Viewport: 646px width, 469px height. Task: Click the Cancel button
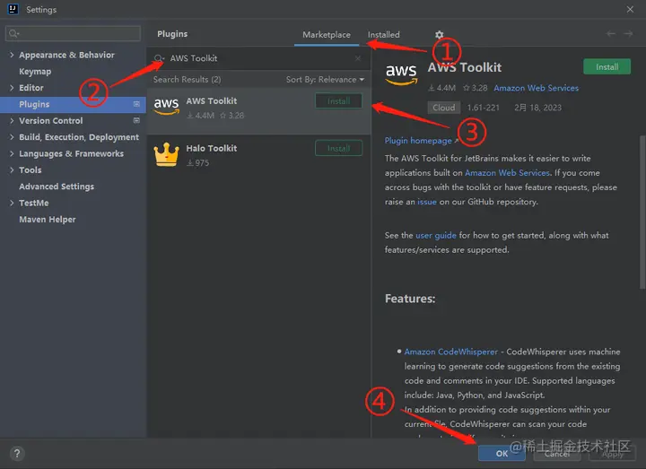(x=557, y=454)
